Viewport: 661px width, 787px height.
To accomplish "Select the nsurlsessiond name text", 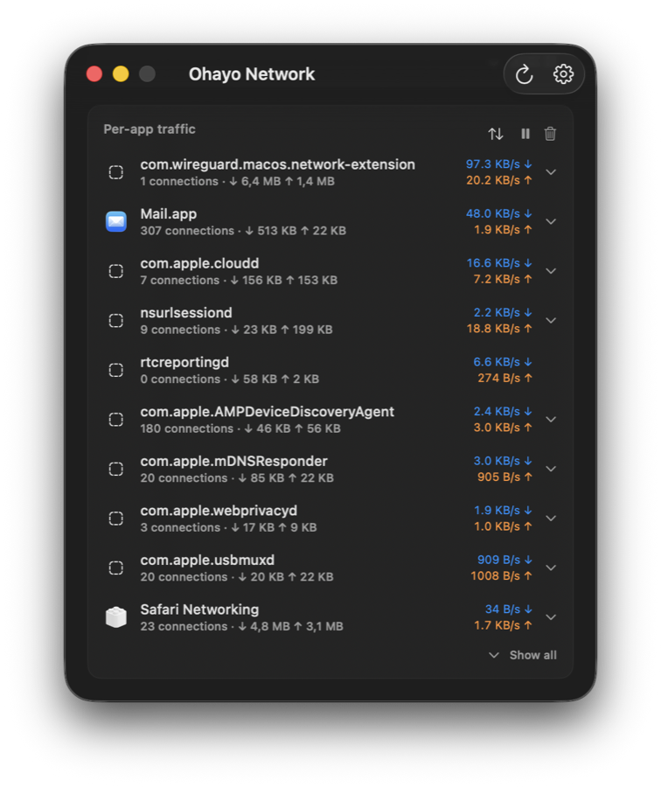I will pos(186,313).
